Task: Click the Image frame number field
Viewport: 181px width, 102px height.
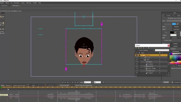Action: (x=87, y=82)
